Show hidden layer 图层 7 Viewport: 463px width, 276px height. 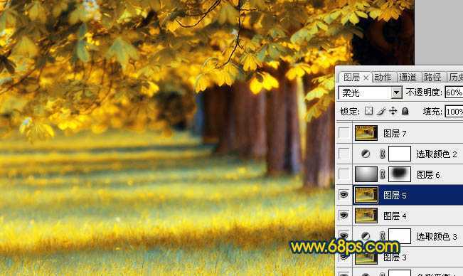pos(344,134)
